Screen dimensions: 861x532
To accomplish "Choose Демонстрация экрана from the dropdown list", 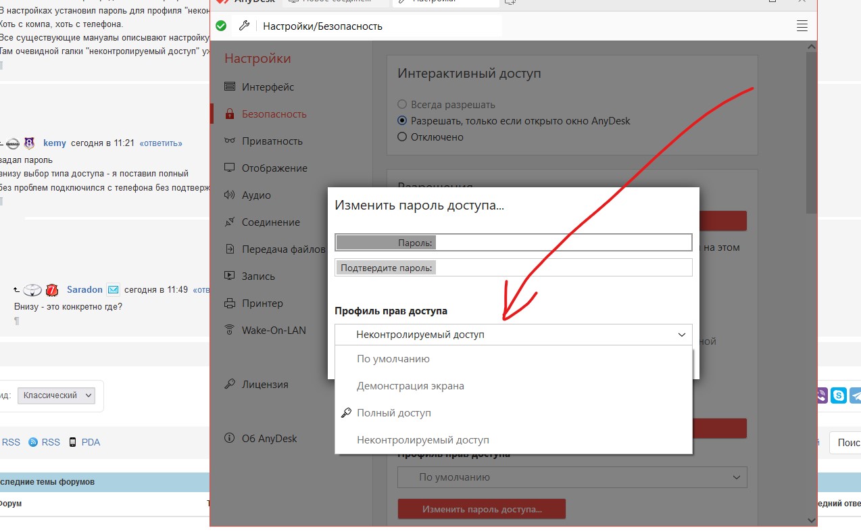I will tap(514, 386).
